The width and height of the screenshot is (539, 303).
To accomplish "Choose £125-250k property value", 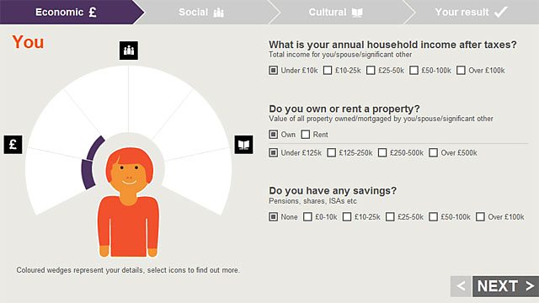I will pyautogui.click(x=331, y=152).
